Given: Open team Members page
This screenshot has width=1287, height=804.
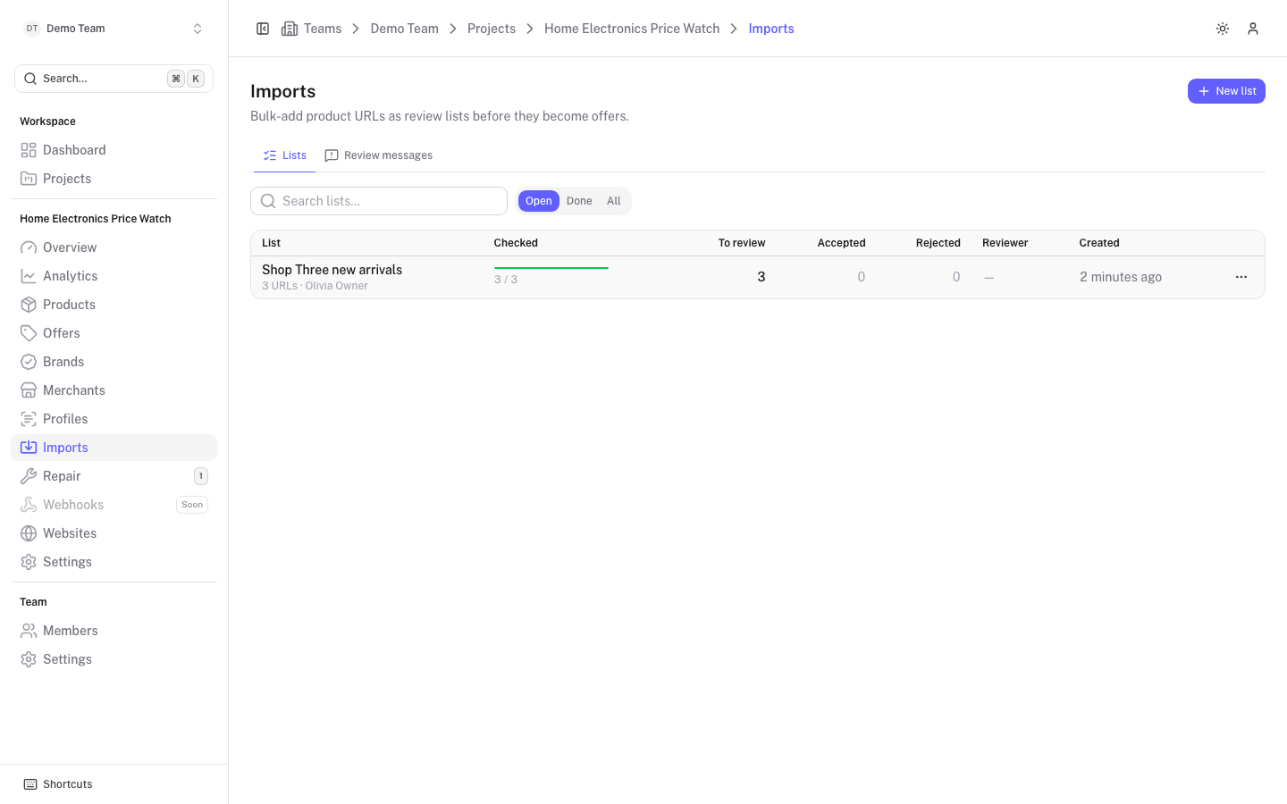Looking at the screenshot, I should [114, 631].
